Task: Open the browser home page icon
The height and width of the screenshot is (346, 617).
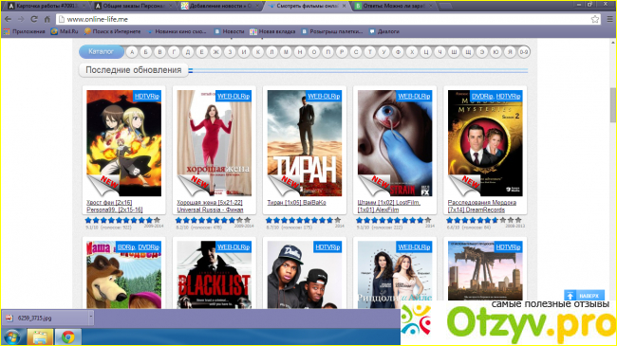Action: (47, 19)
